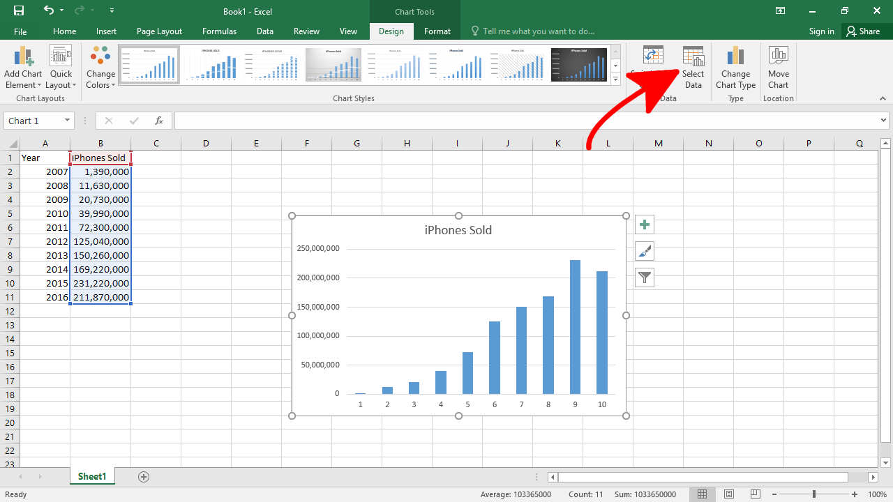Select row header 5
Image resolution: width=893 pixels, height=502 pixels.
(10, 213)
